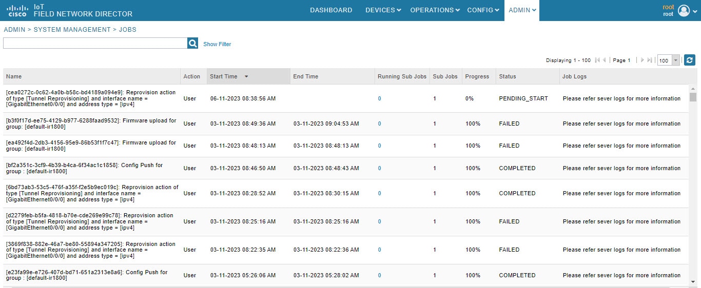Click the Cisco logo
The width and height of the screenshot is (701, 288).
click(x=17, y=10)
